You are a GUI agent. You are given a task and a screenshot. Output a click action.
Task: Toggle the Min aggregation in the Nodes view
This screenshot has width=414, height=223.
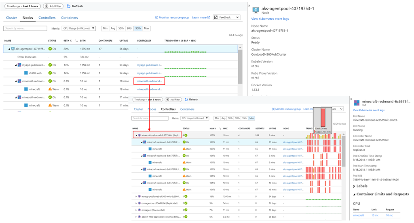(105, 29)
